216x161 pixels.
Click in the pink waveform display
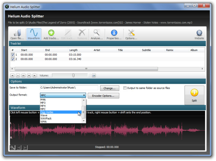[107, 130]
